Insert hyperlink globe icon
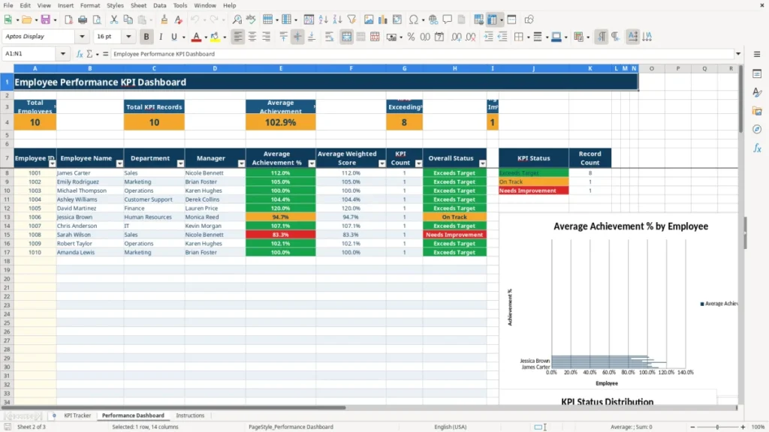 (433, 19)
